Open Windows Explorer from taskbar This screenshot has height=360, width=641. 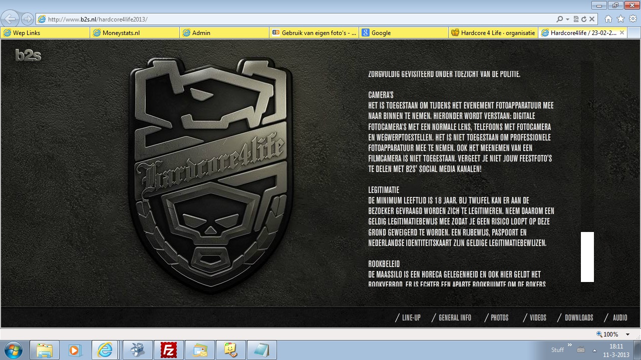coord(45,350)
